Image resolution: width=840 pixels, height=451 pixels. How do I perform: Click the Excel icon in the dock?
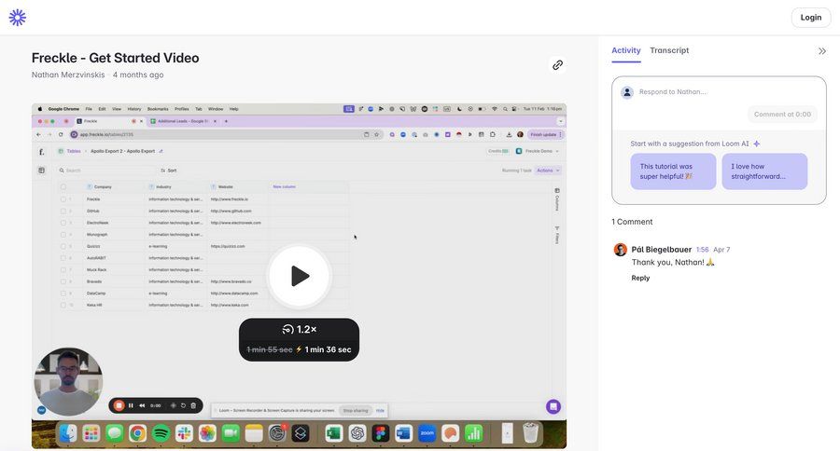click(333, 433)
